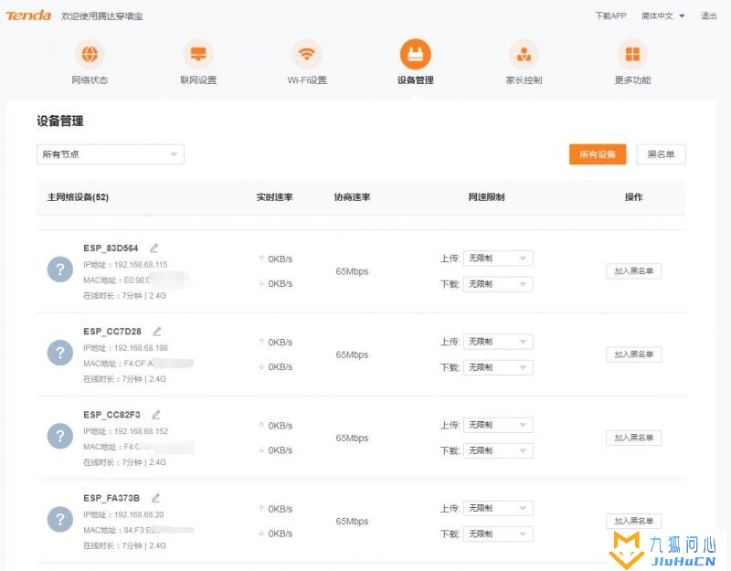The height and width of the screenshot is (571, 731).
Task: Click 退出 to log out
Action: click(709, 16)
